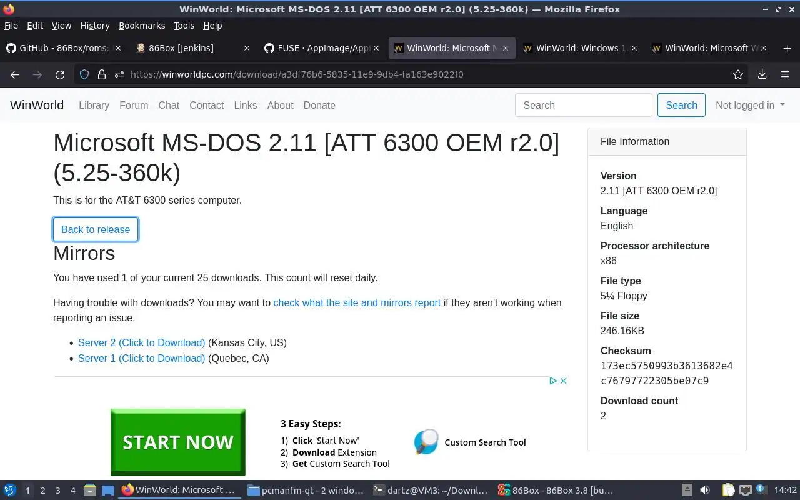Viewport: 800px width, 500px height.
Task: Click the URL address bar
Action: pyautogui.click(x=412, y=74)
